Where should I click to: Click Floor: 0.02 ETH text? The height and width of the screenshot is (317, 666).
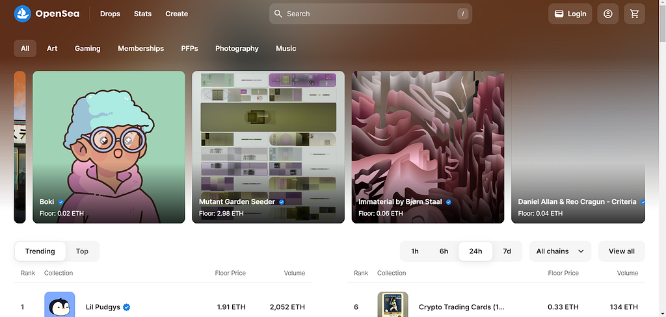pos(62,214)
